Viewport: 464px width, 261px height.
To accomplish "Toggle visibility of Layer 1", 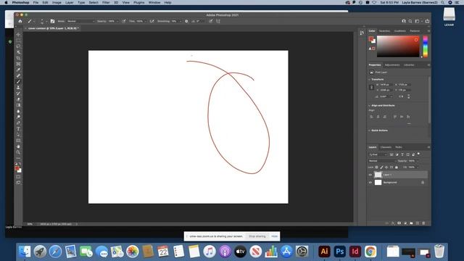I will click(370, 175).
